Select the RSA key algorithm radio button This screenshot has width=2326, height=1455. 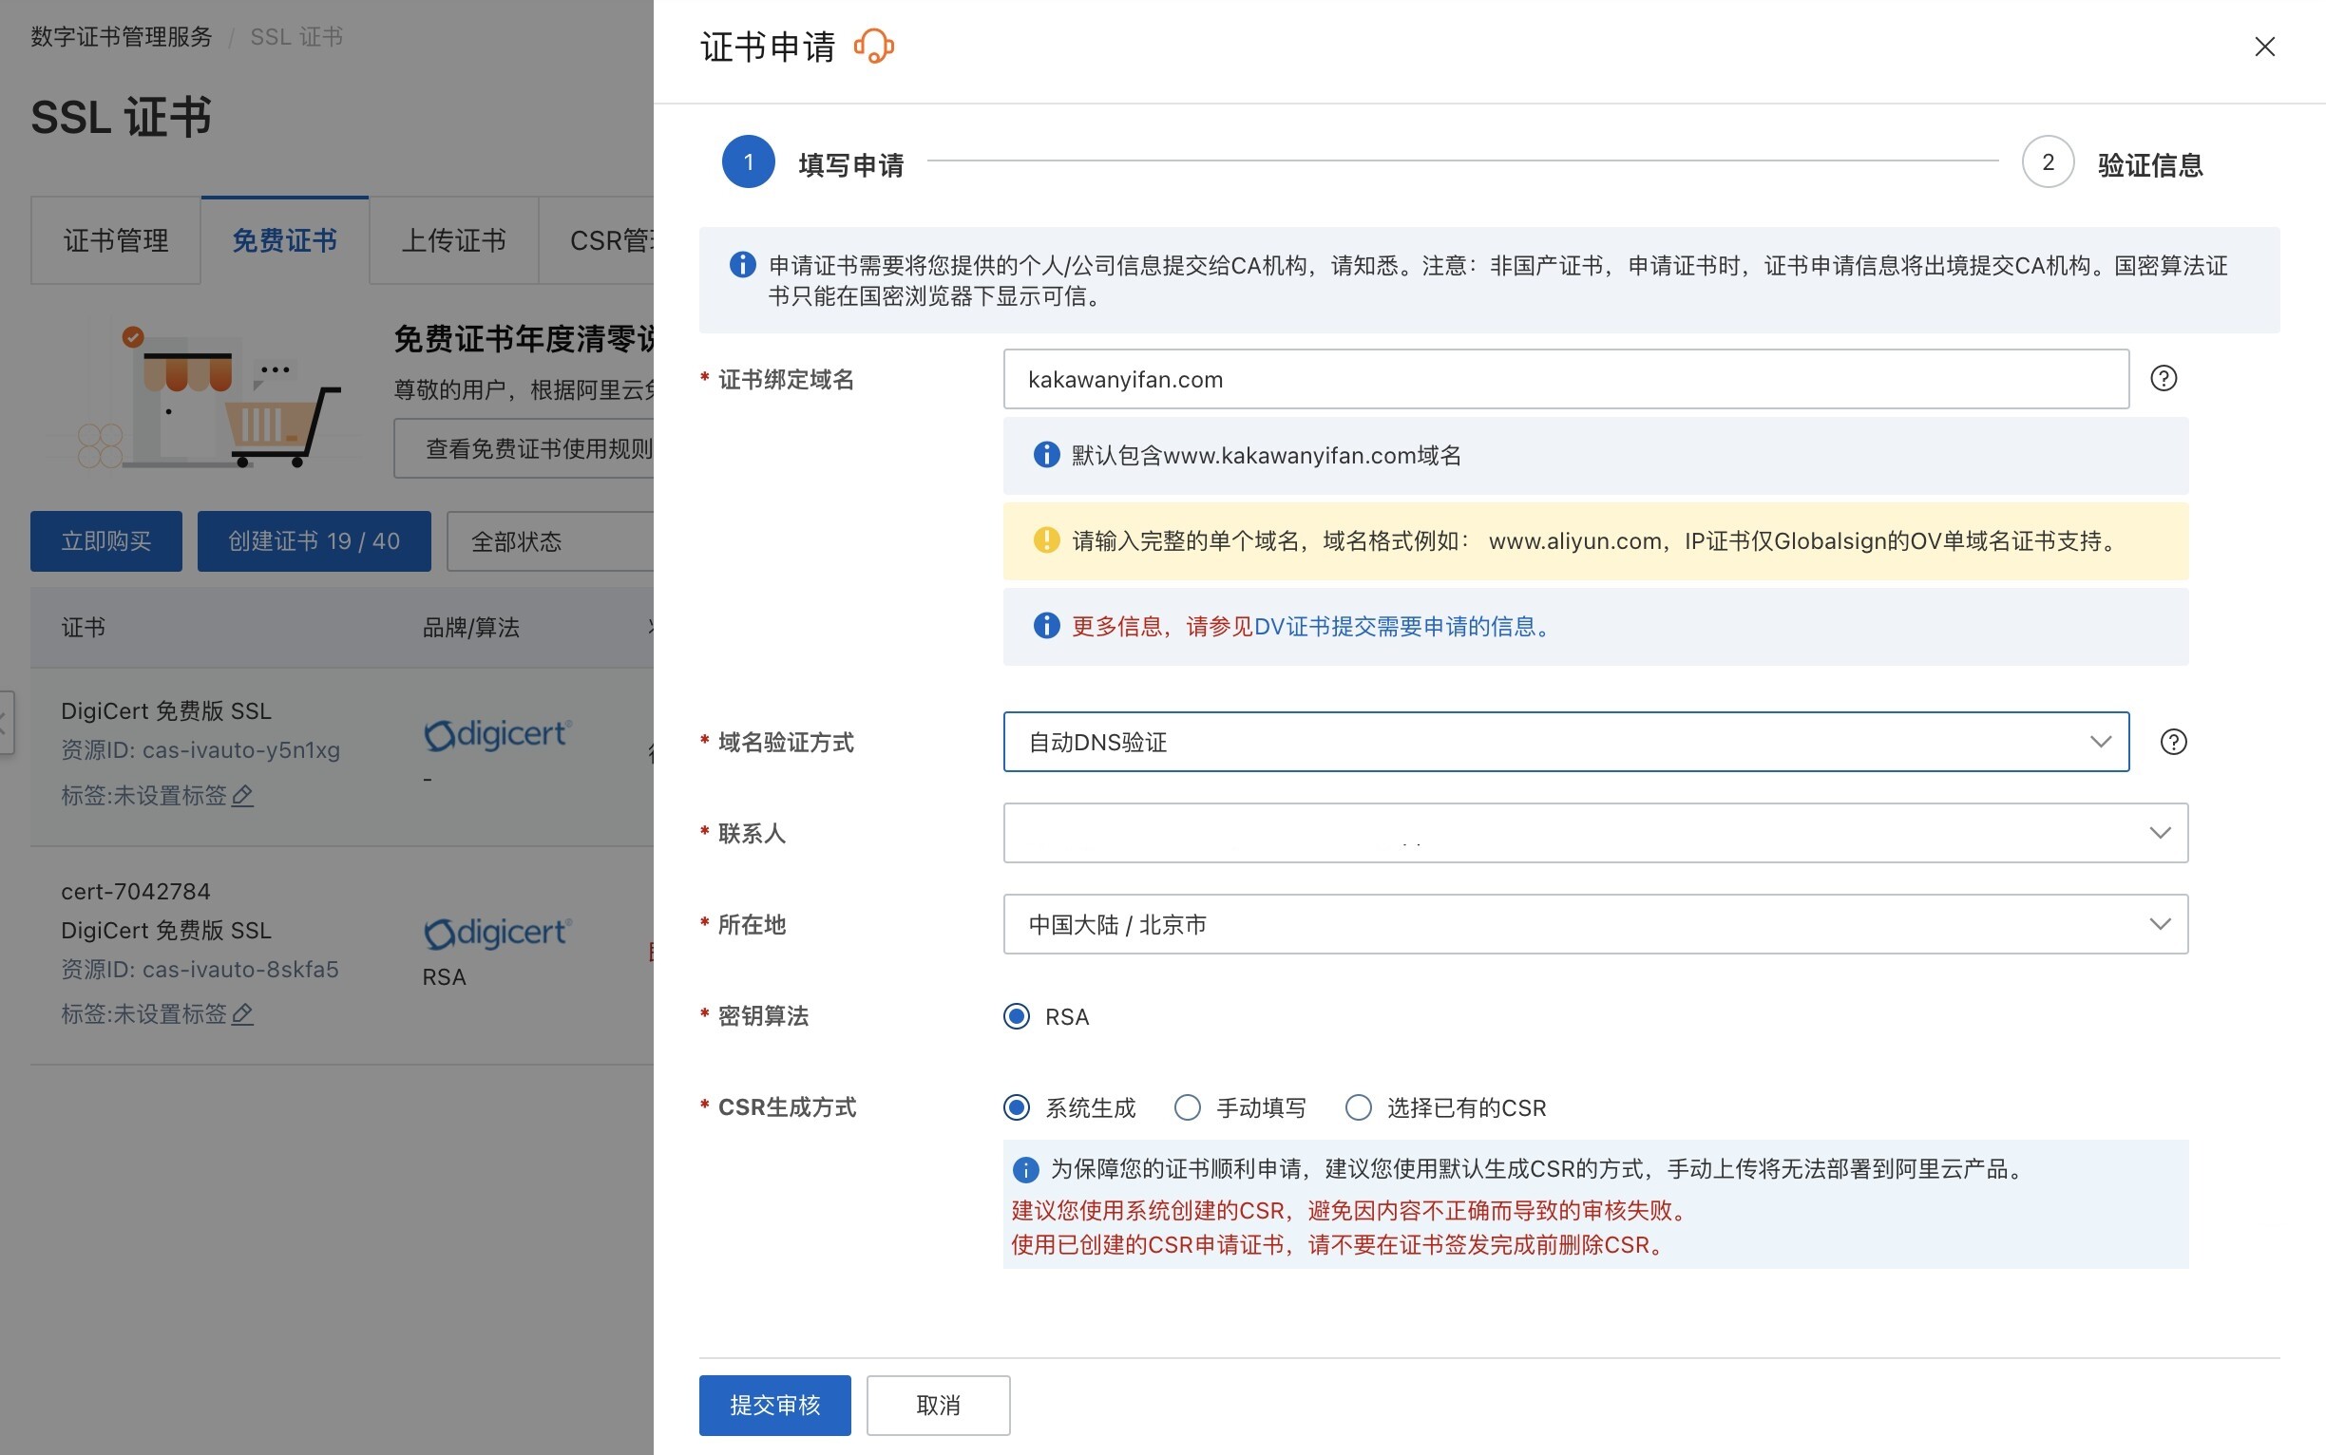pyautogui.click(x=1017, y=1015)
